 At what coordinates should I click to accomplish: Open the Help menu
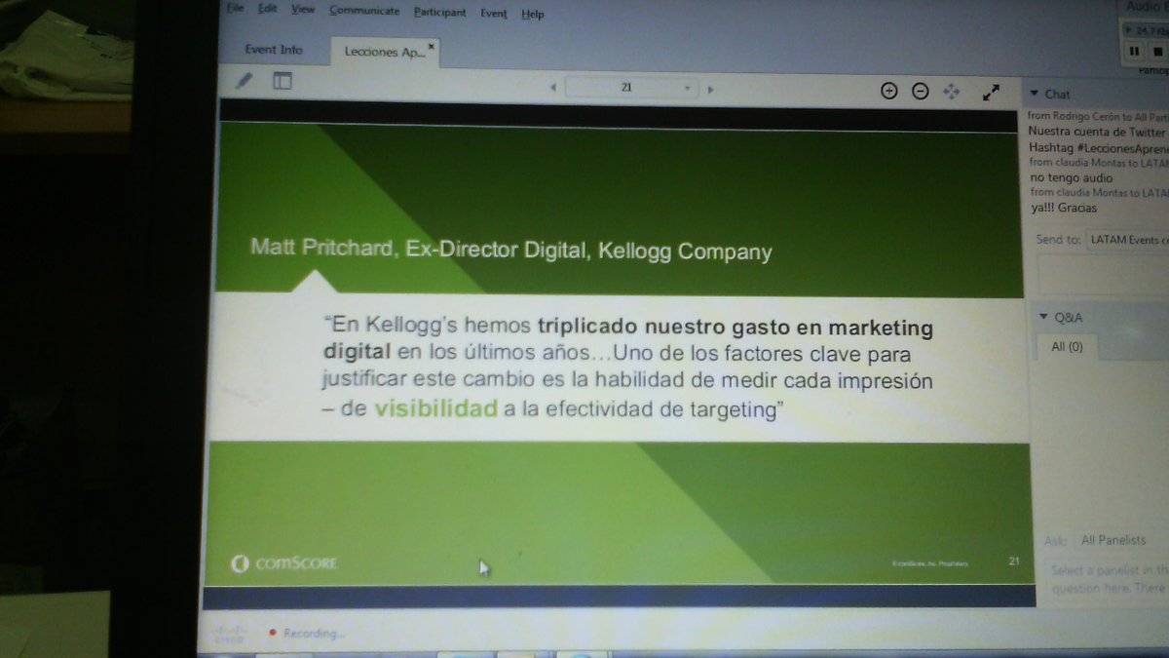point(533,15)
